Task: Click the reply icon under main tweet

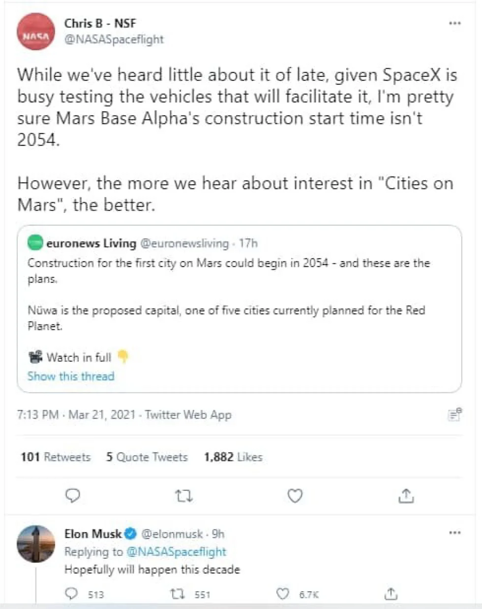Action: click(73, 495)
